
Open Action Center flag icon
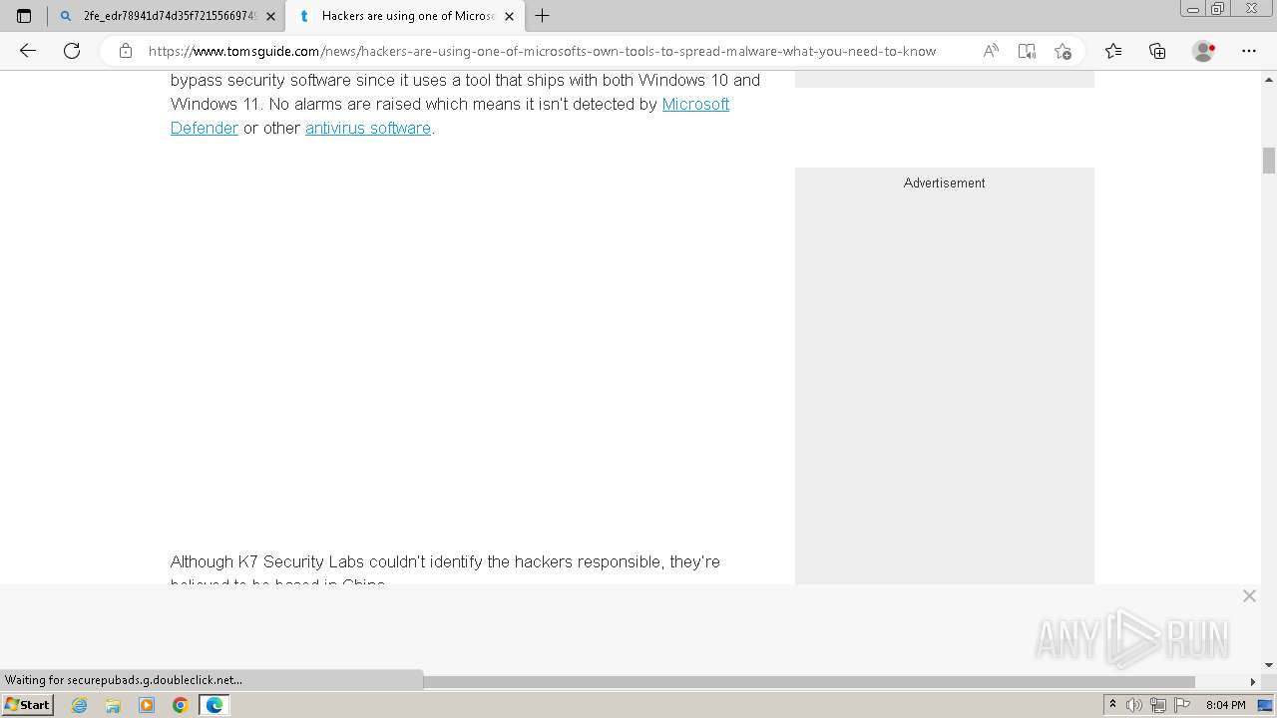[1182, 705]
